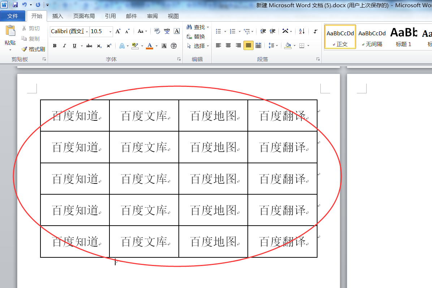The width and height of the screenshot is (432, 288).
Task: Apply multilevel list formatting
Action: [x=247, y=31]
